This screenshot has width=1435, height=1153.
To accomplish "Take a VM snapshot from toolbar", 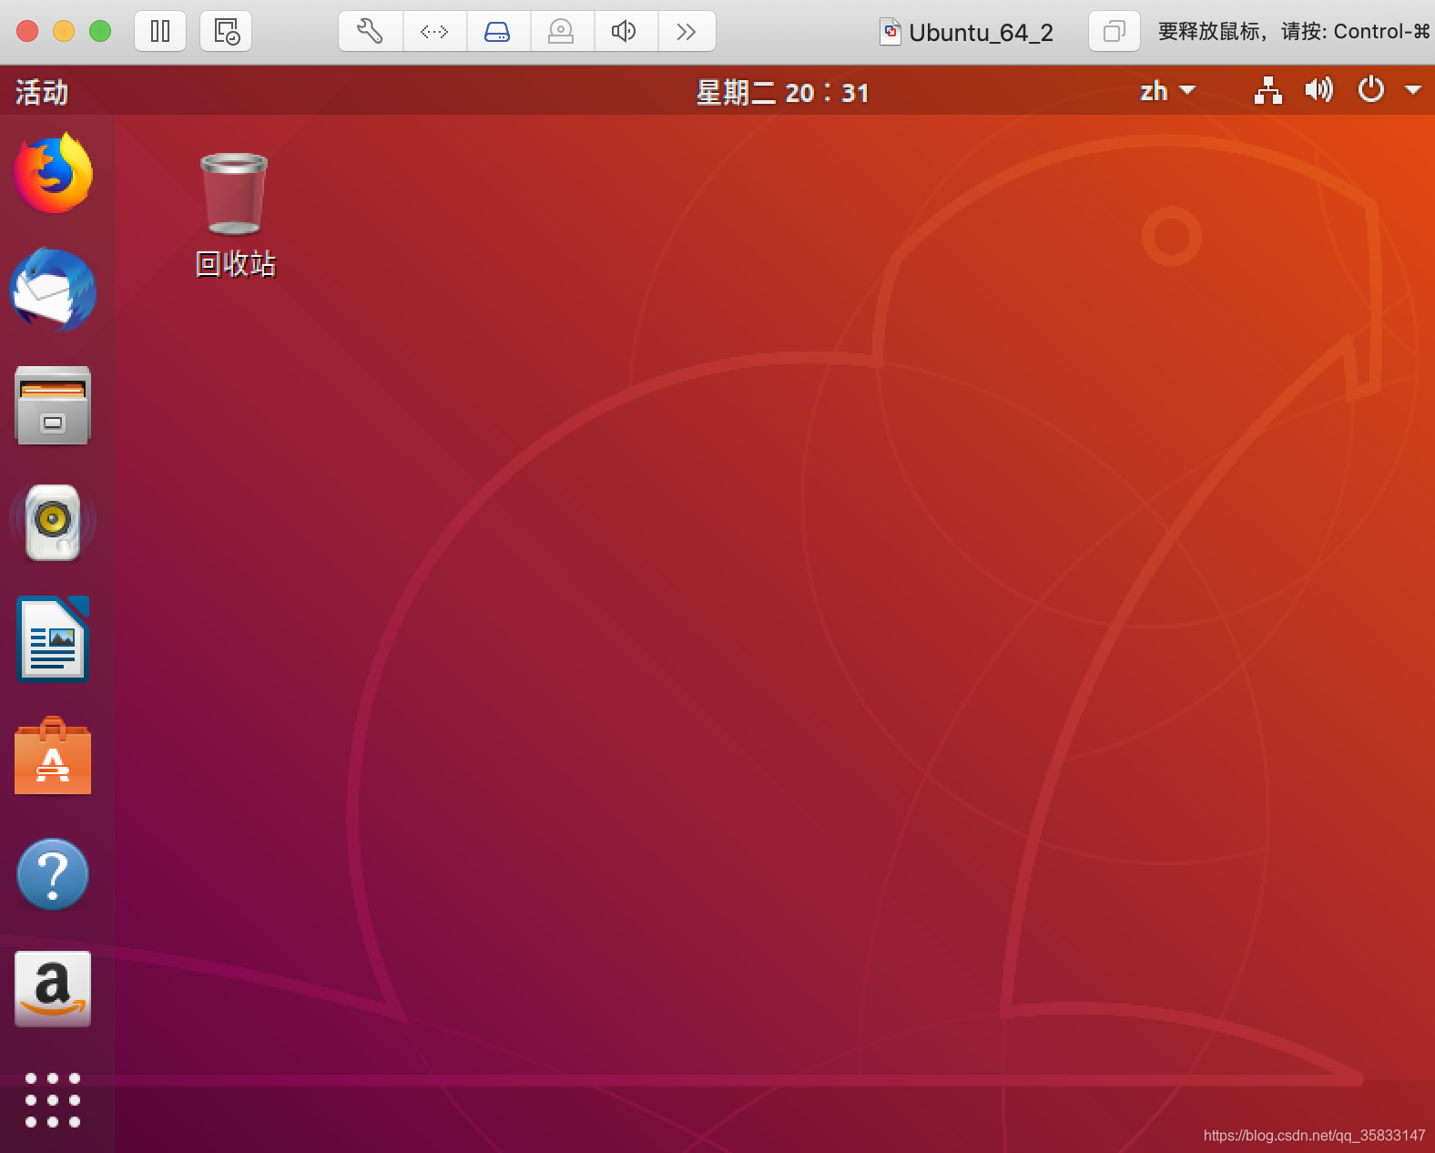I will click(226, 32).
